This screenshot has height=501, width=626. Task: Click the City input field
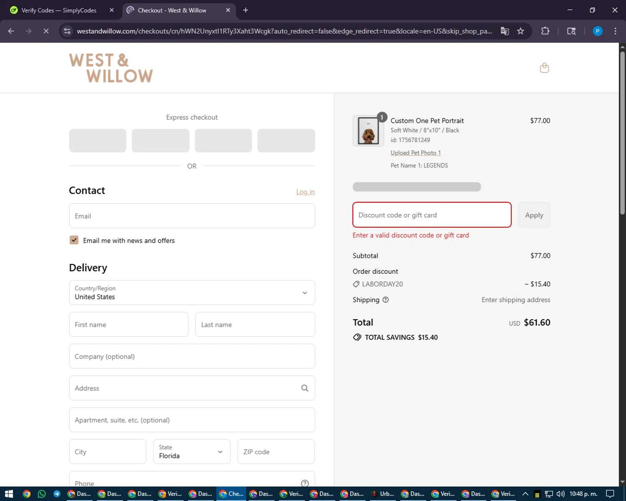click(x=108, y=452)
